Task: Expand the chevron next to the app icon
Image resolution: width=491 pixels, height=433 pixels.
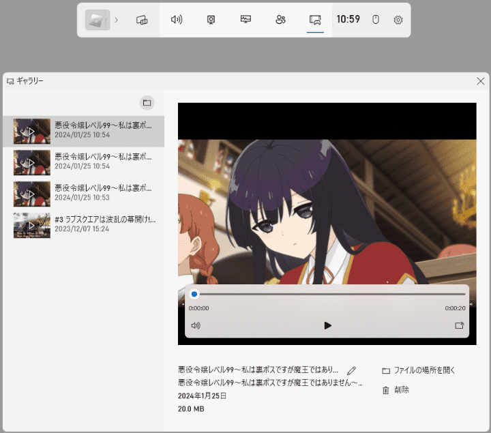Action: coord(117,20)
